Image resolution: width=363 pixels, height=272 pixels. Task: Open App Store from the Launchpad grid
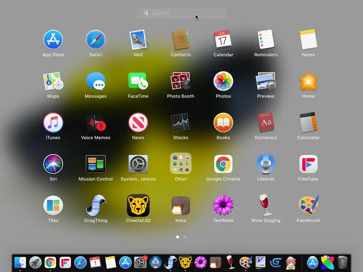click(53, 40)
